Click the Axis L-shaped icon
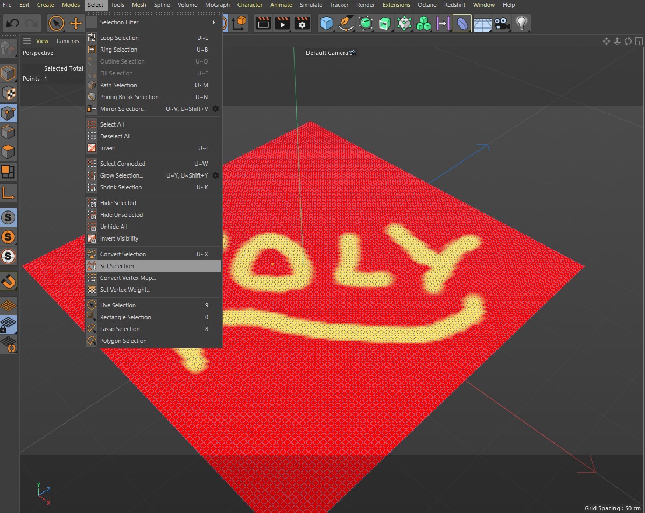The width and height of the screenshot is (645, 513). click(x=8, y=193)
